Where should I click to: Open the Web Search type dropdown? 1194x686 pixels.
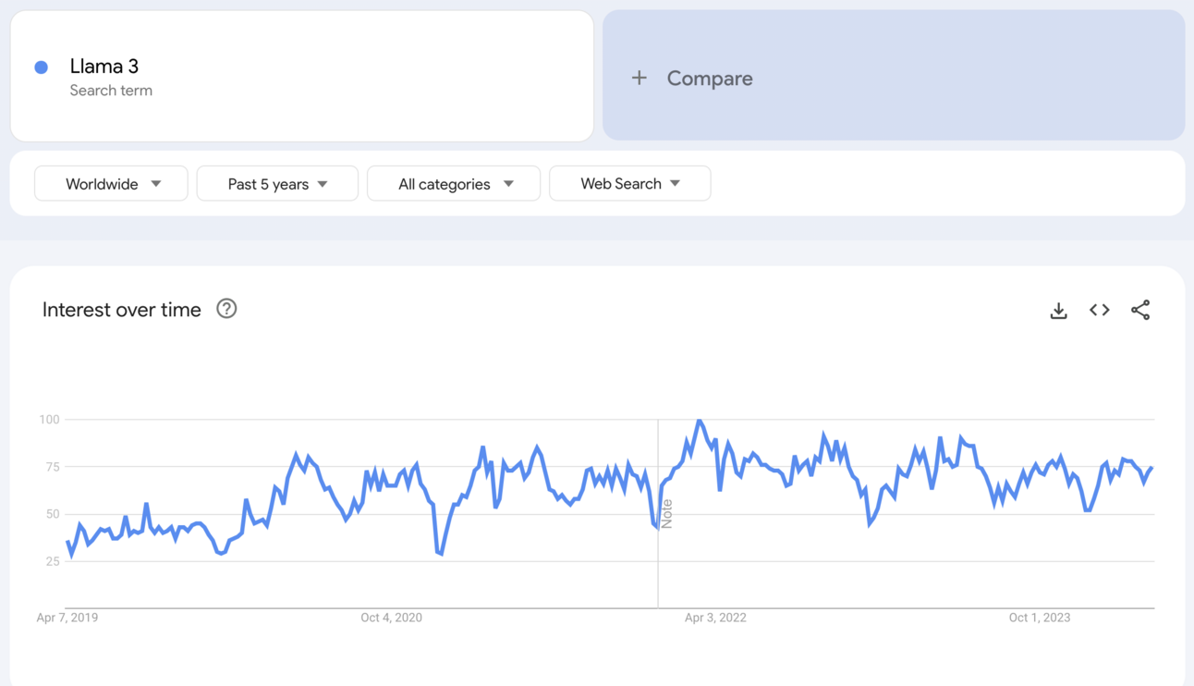630,183
